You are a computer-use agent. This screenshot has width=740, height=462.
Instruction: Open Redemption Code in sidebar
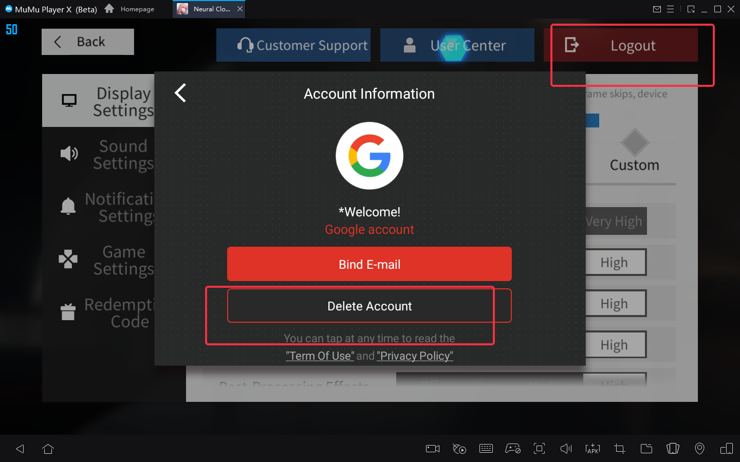99,313
